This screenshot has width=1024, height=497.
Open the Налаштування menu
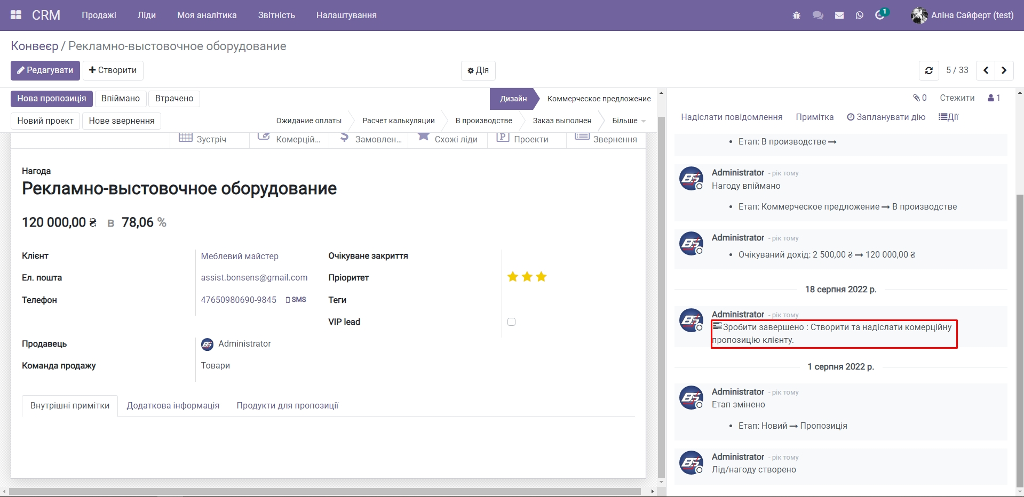coord(346,15)
